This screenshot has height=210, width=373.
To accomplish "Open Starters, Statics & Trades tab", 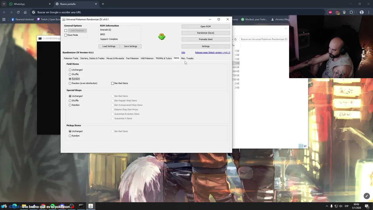I will tap(92, 58).
